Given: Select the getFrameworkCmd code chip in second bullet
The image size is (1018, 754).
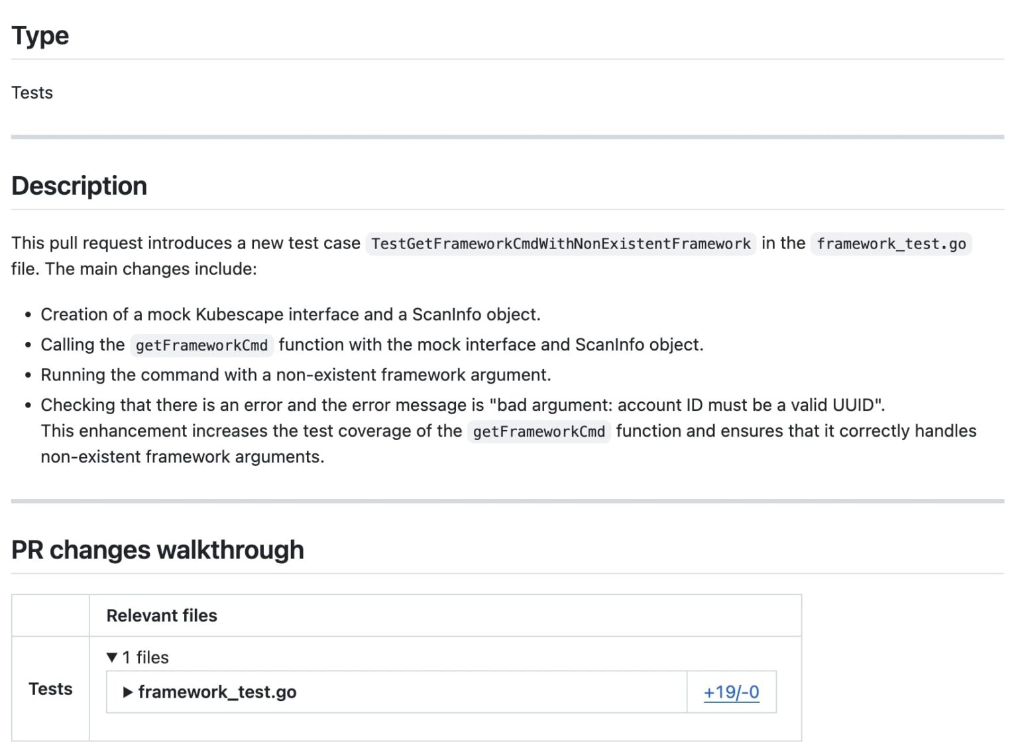Looking at the screenshot, I should [x=201, y=345].
